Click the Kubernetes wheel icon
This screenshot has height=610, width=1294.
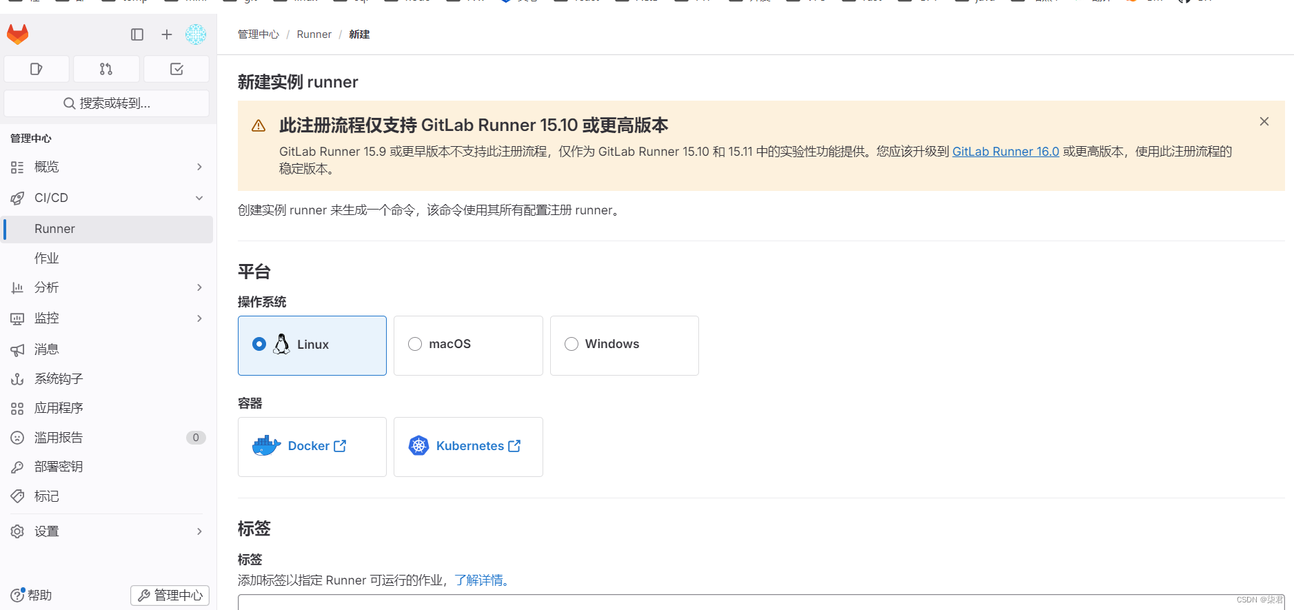pyautogui.click(x=418, y=446)
